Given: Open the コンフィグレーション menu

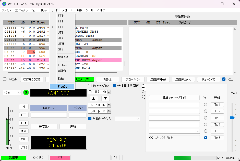Looking at the screenshot, I should point(26,10).
